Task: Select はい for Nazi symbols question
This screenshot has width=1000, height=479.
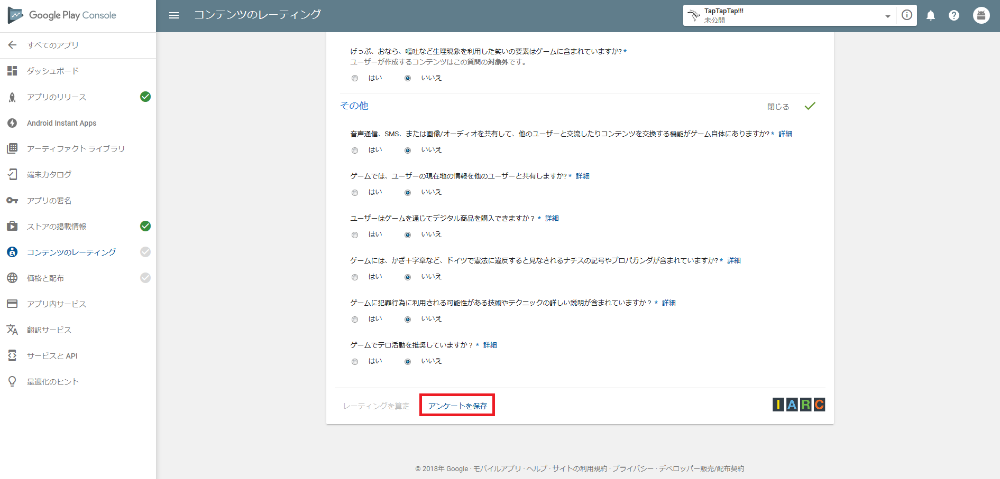Action: coord(355,277)
